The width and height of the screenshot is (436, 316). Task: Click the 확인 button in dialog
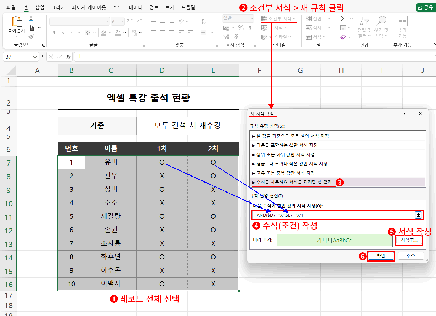point(381,256)
